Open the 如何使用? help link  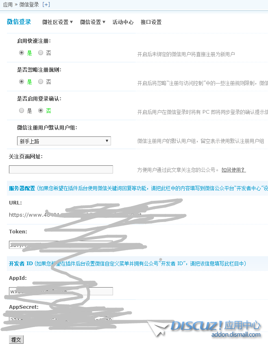click(233, 170)
